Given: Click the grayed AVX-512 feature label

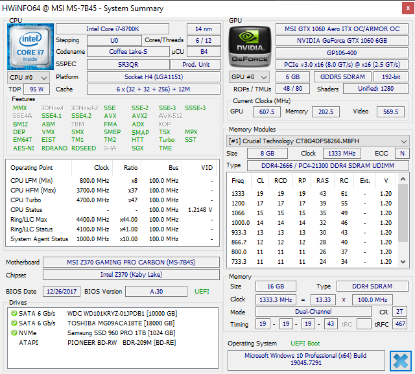Looking at the screenshot, I should pos(171,116).
